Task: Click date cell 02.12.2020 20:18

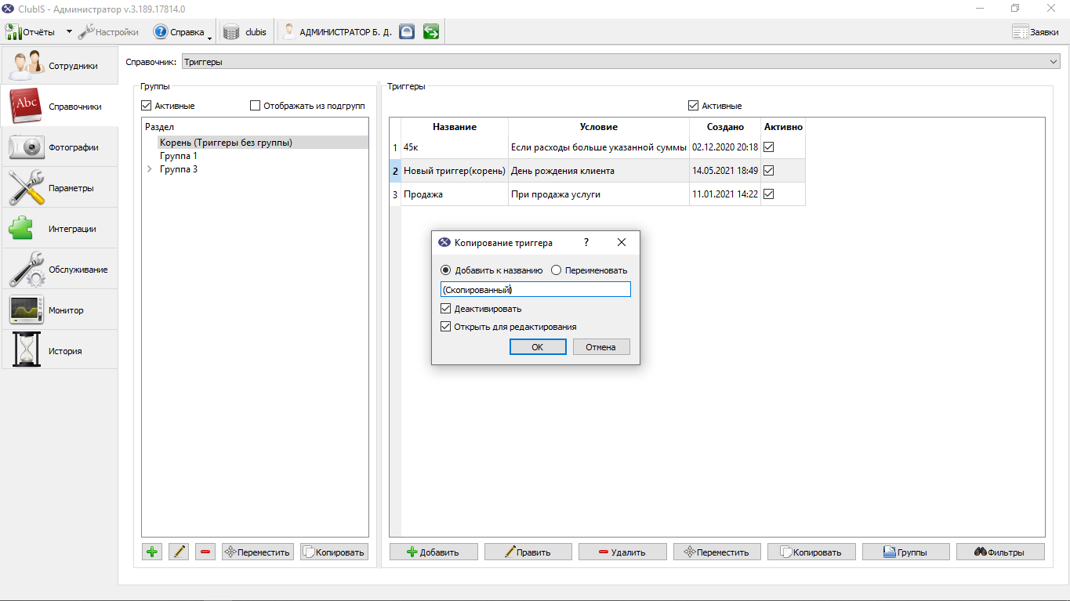Action: tap(725, 147)
